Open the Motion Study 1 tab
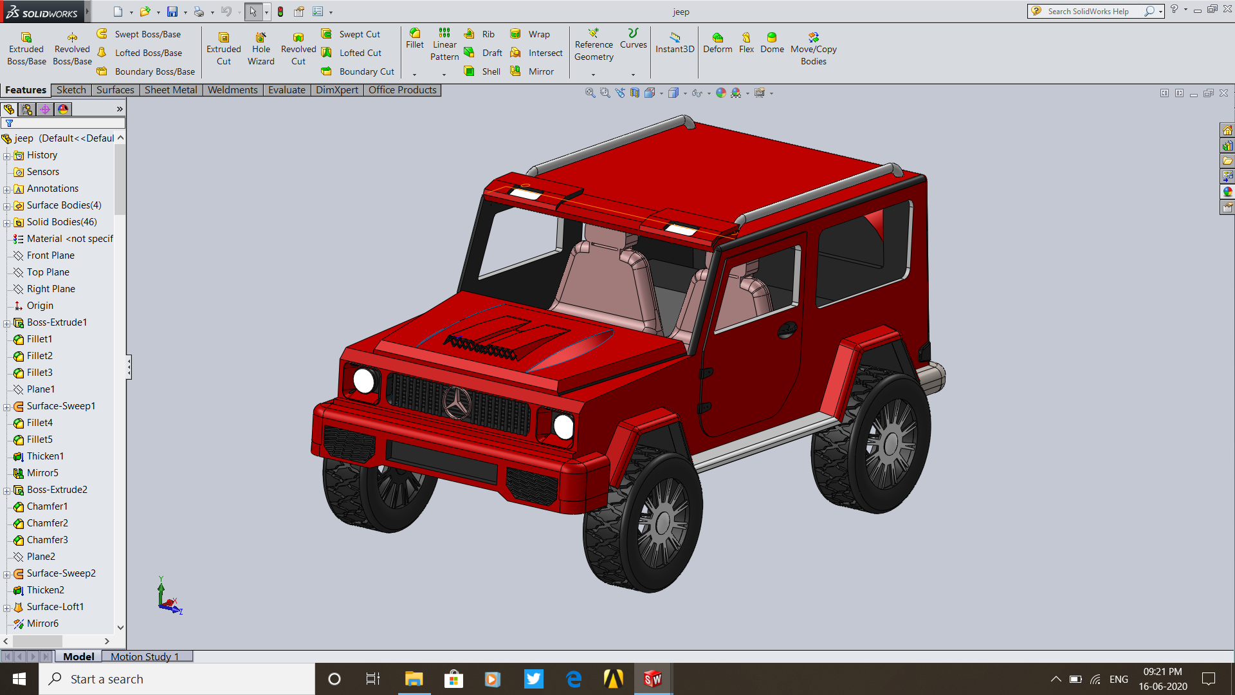Viewport: 1235px width, 695px height. [x=145, y=656]
